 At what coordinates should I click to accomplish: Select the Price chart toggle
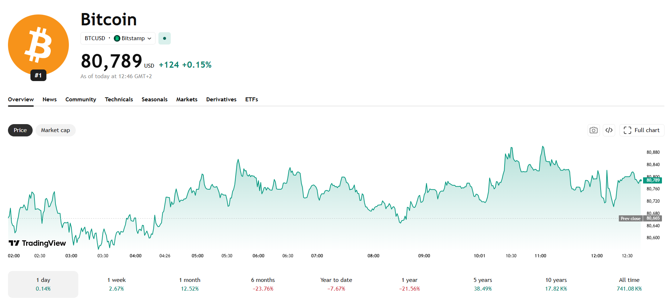click(20, 130)
